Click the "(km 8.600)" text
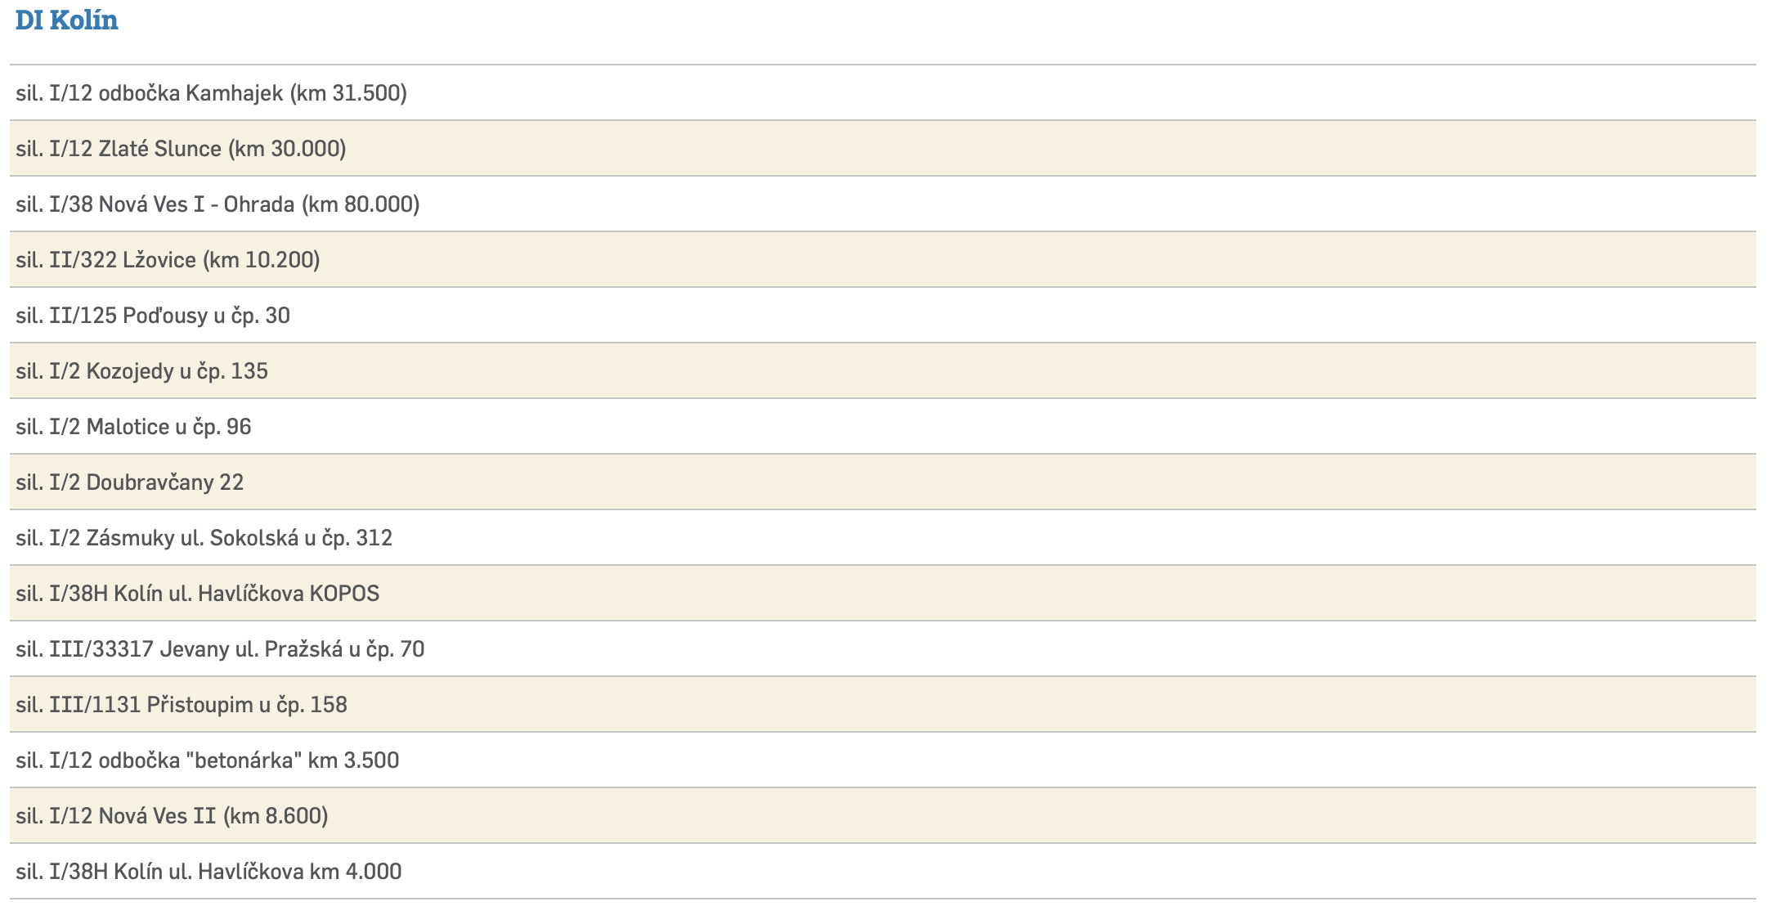This screenshot has height=924, width=1771. pos(276,816)
